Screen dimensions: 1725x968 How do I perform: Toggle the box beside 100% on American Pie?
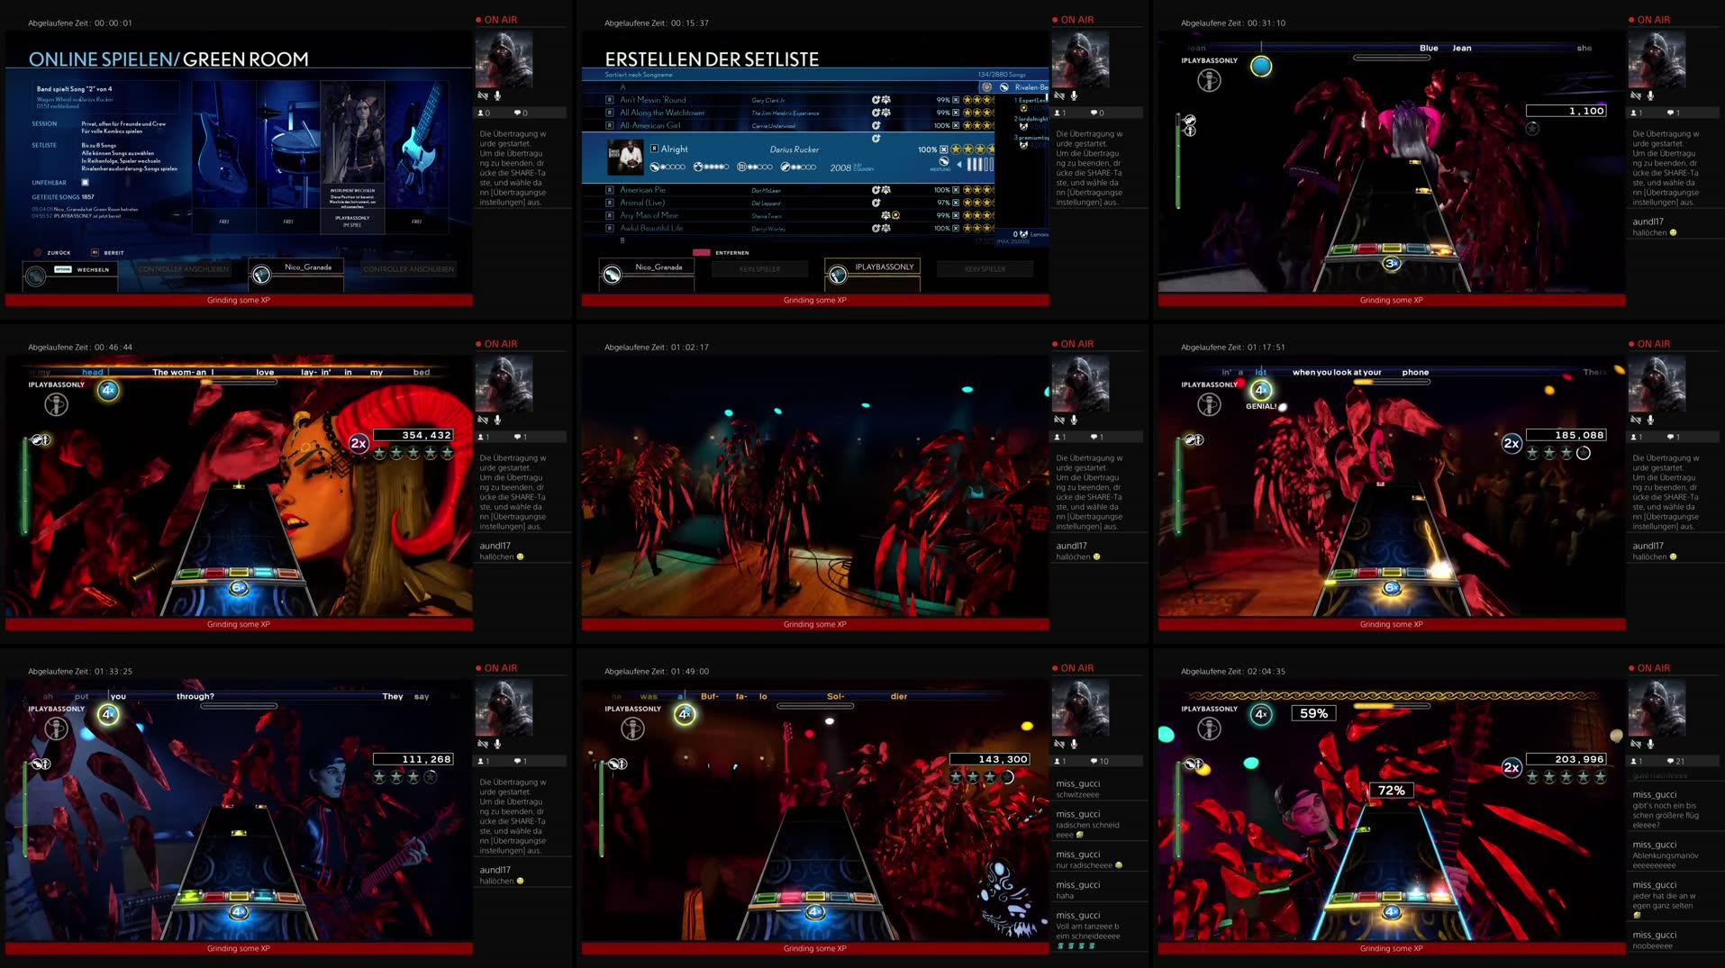pyautogui.click(x=956, y=190)
